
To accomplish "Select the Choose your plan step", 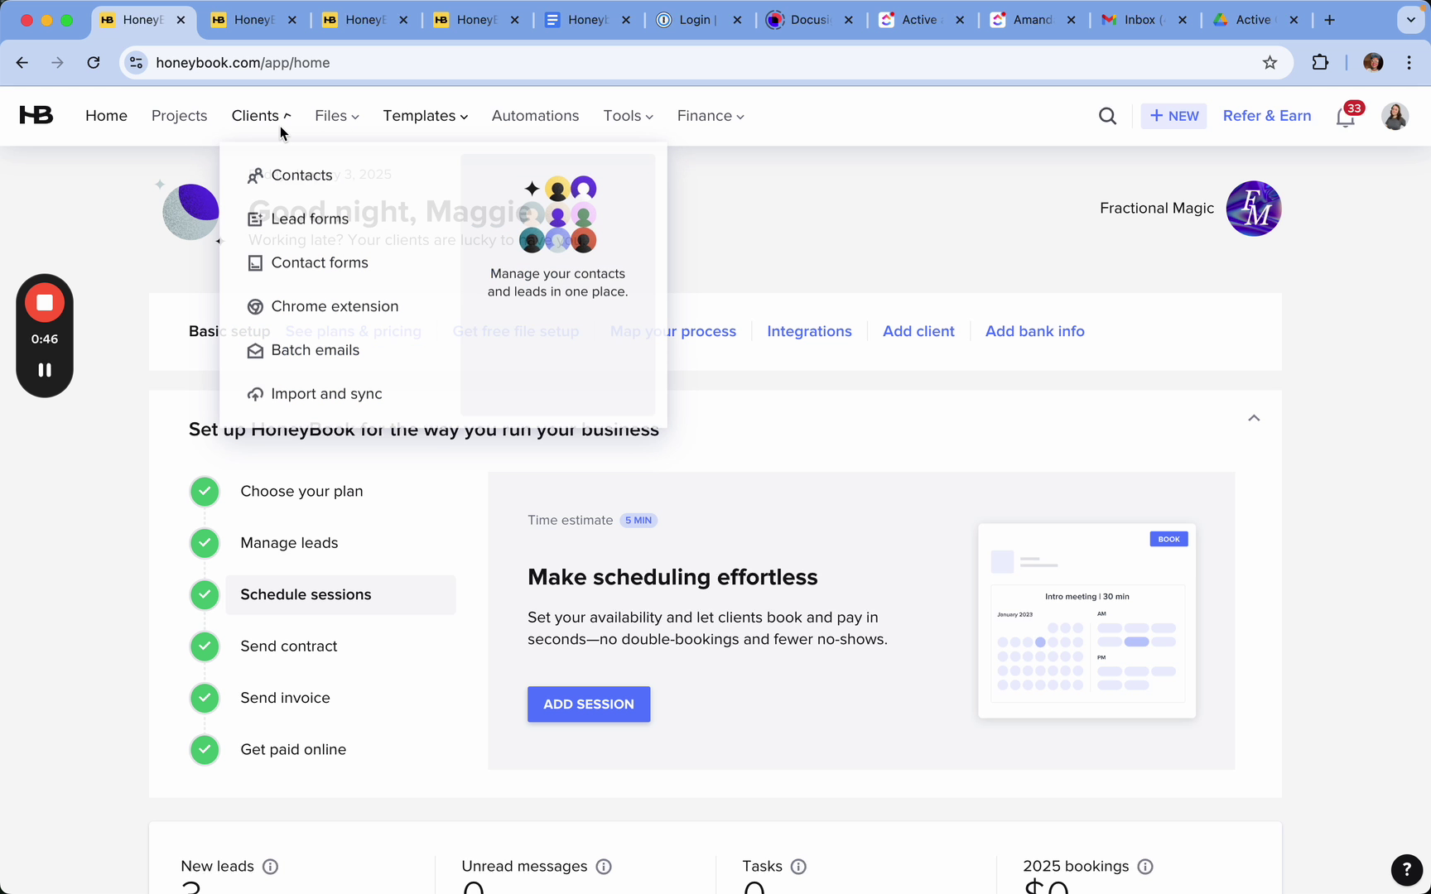I will click(x=301, y=492).
